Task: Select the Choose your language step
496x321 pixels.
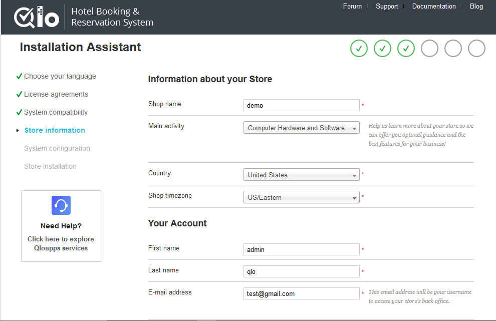Action: coord(60,76)
